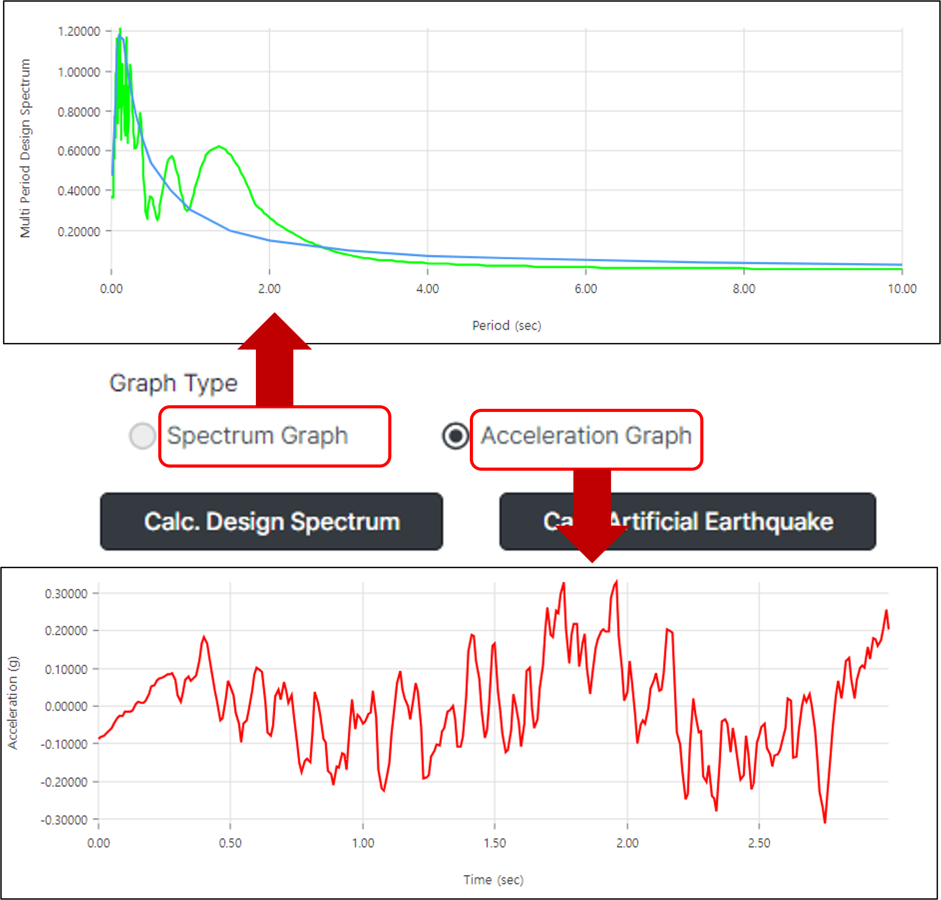This screenshot has height=900, width=941.
Task: Click the 2.50 tick on Time axis
Action: click(759, 843)
